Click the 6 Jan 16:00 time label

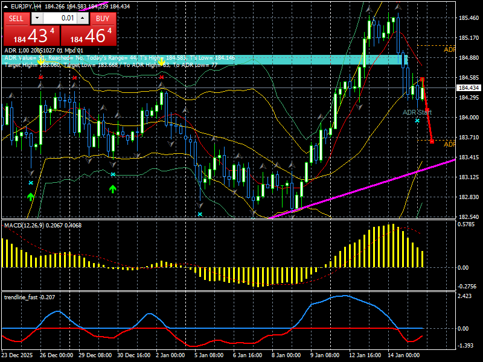[x=248, y=355]
